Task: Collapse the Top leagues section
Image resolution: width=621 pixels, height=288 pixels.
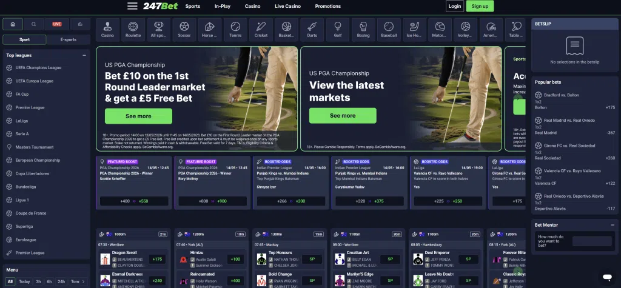Action: click(x=84, y=55)
